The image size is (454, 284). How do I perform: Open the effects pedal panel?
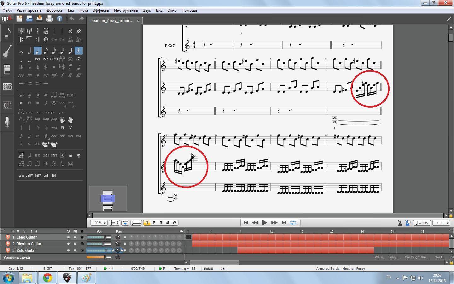coord(7,69)
